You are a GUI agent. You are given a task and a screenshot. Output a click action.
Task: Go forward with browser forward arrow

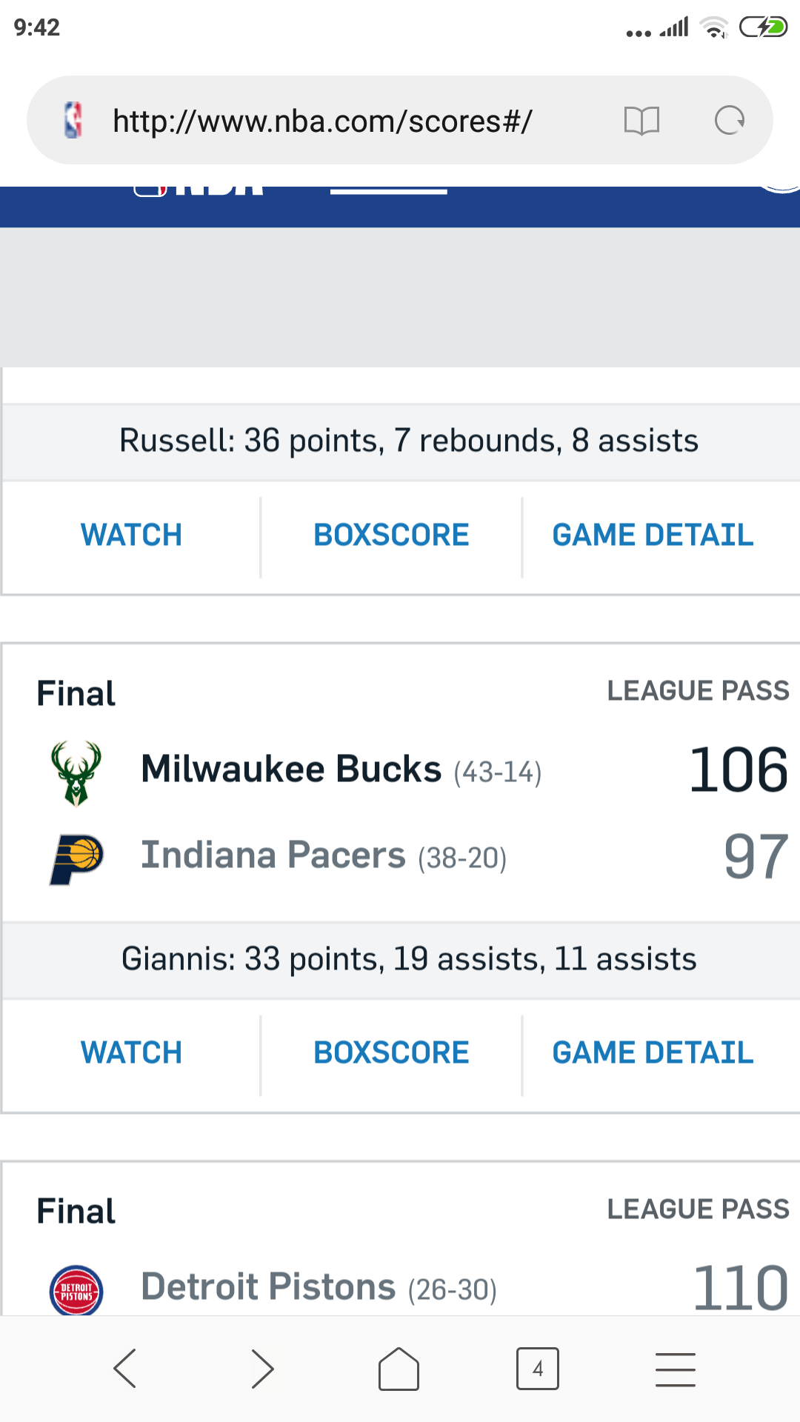coord(262,1368)
